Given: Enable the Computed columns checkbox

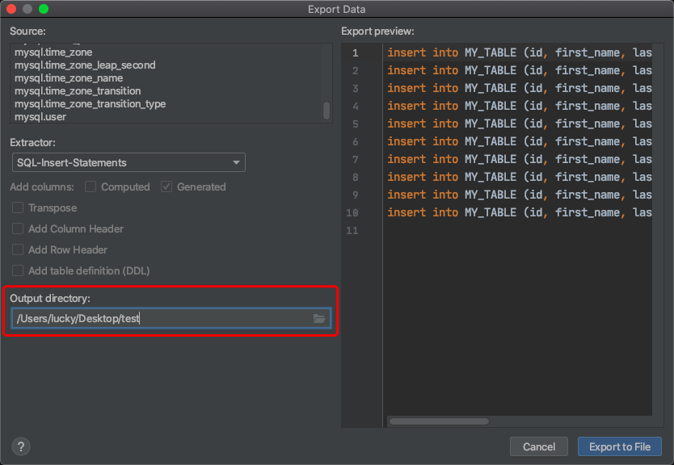Looking at the screenshot, I should tap(91, 186).
